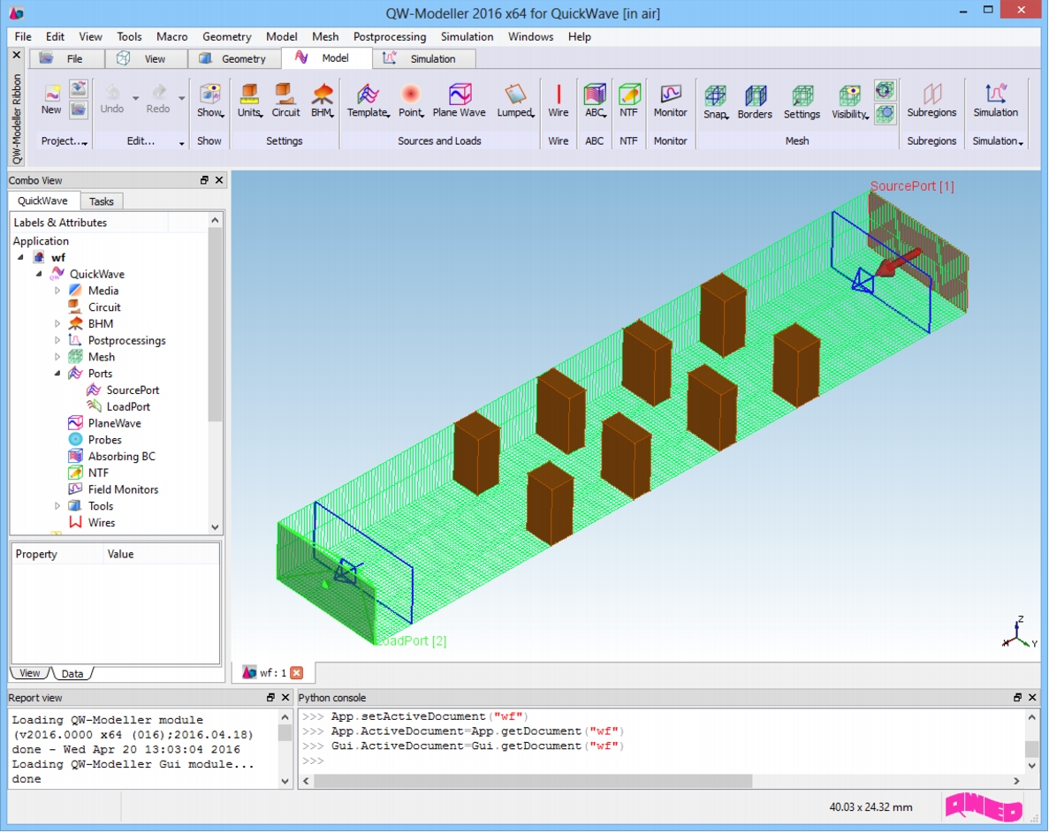1049x833 pixels.
Task: Switch to the View ribbon tab
Action: [x=146, y=59]
